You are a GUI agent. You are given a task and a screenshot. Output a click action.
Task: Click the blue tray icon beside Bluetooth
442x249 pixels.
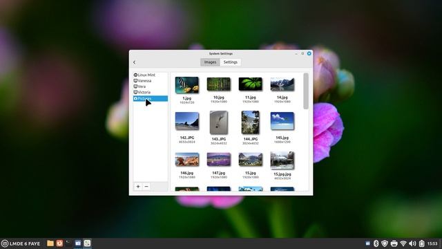(367, 243)
